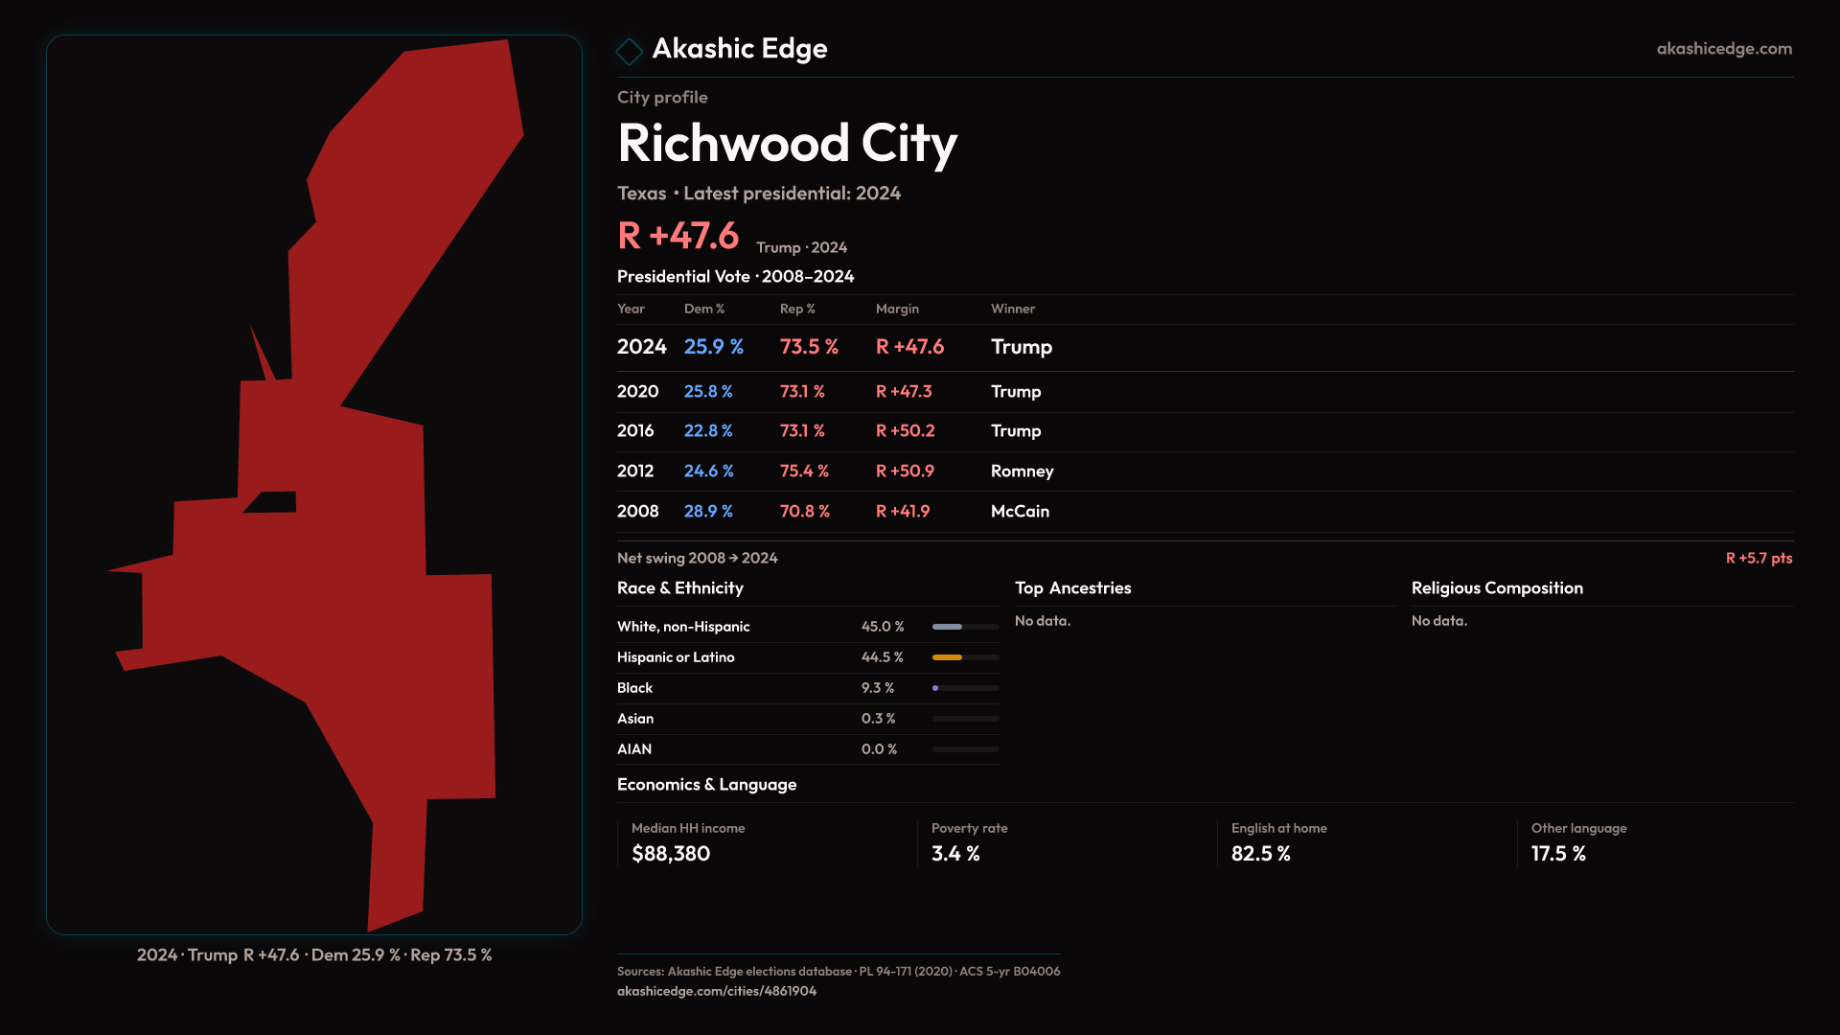Click the English at home stat card
This screenshot has height=1035, width=1840.
pyautogui.click(x=1278, y=841)
